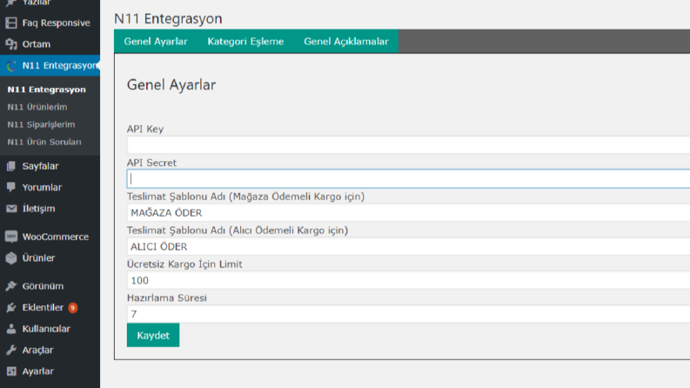The image size is (690, 388).
Task: Open the Araçlar menu link
Action: pyautogui.click(x=37, y=351)
